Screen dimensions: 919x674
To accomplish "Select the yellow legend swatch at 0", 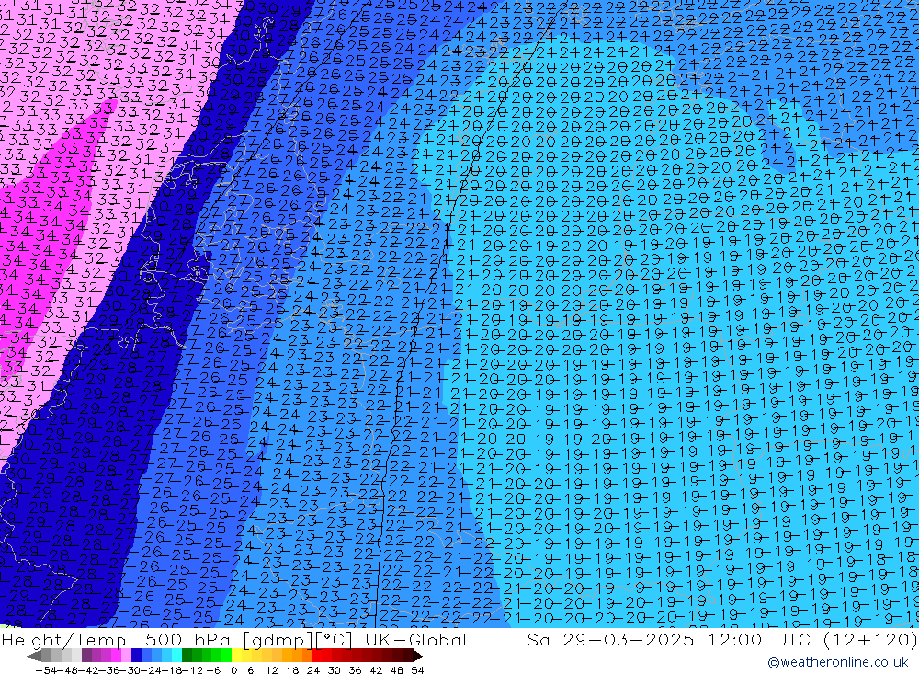I will [236, 656].
